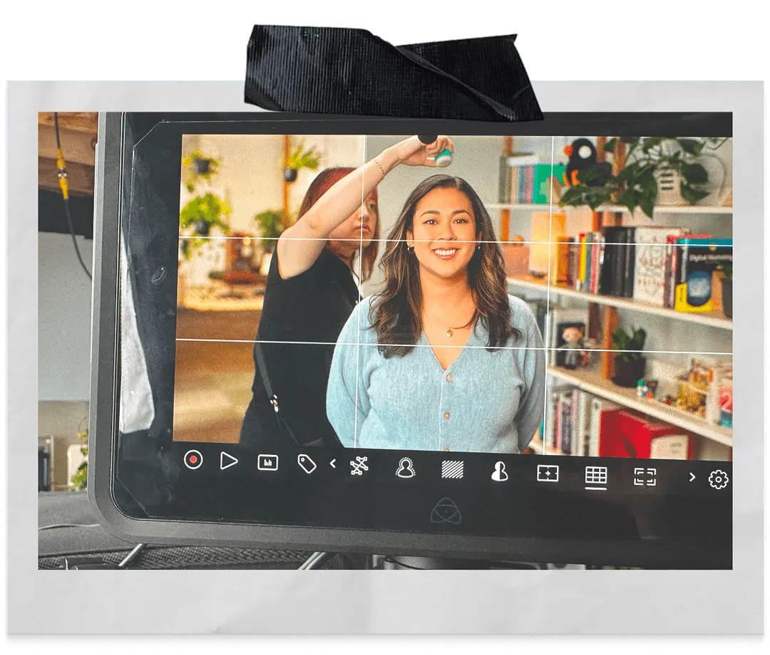Disable the underlined grid overlay icon
The height and width of the screenshot is (655, 770).
click(596, 476)
